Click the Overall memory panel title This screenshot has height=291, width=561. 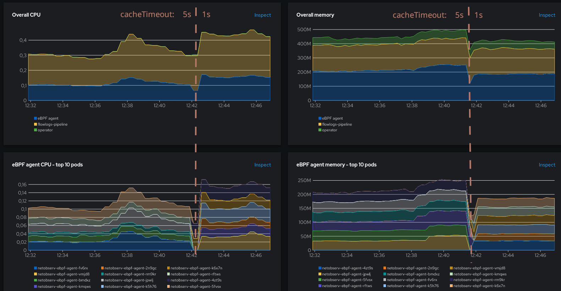(315, 15)
